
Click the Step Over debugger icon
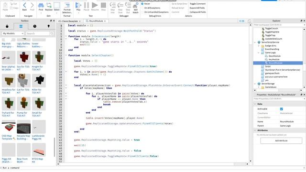[120, 5]
